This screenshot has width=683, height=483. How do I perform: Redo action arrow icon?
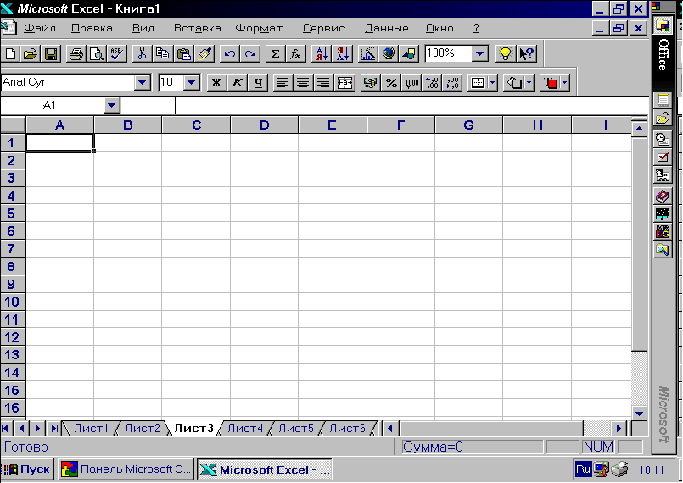(x=250, y=54)
